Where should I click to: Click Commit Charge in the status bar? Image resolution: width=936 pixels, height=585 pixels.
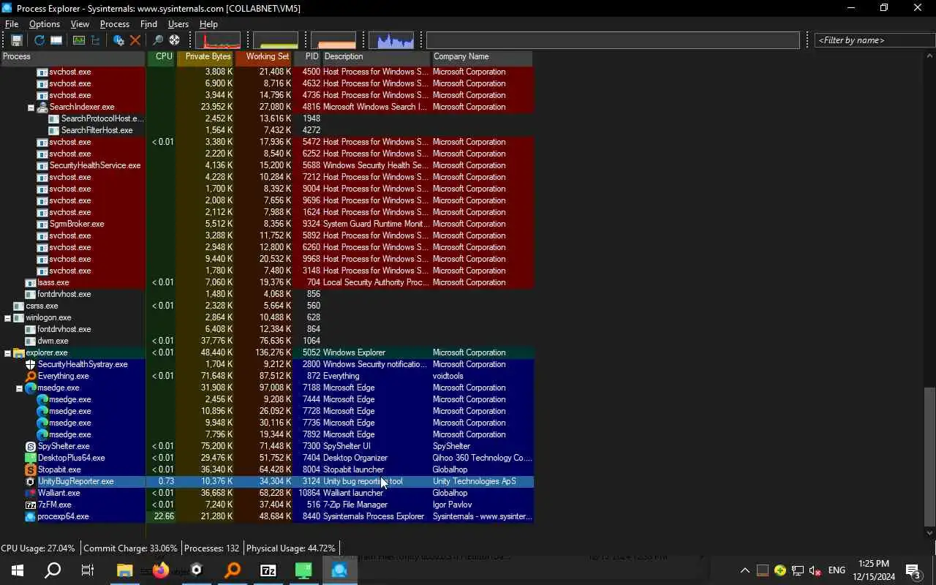(130, 548)
